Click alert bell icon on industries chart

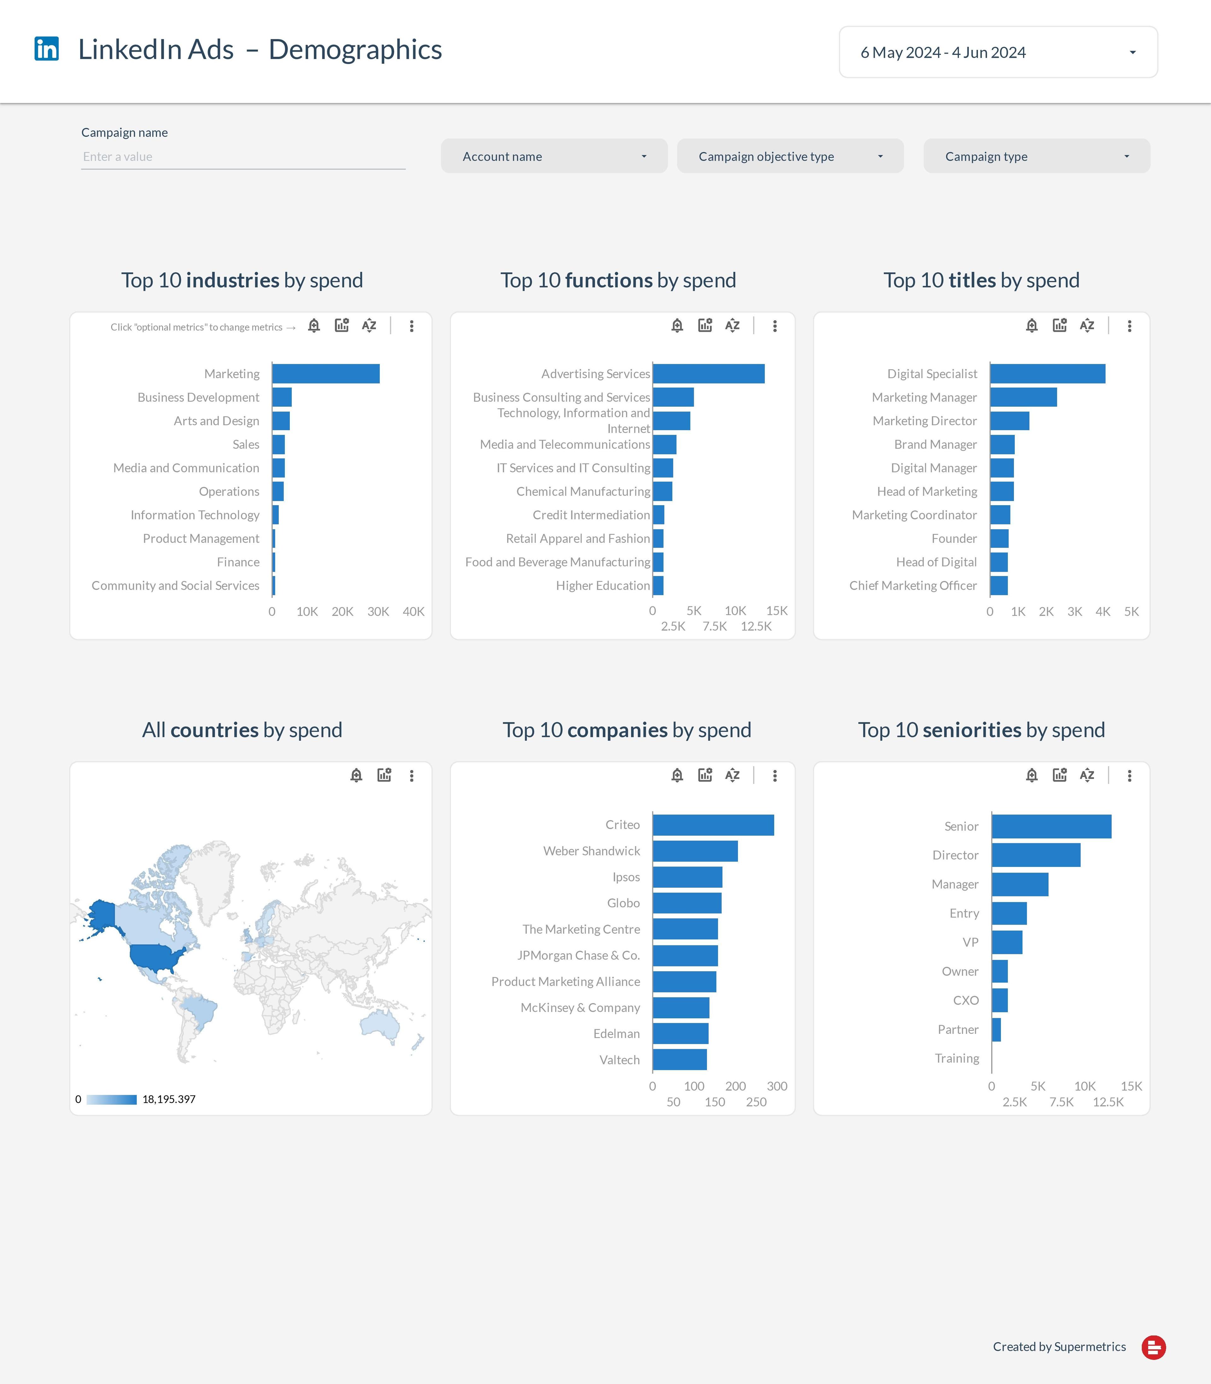click(x=313, y=326)
